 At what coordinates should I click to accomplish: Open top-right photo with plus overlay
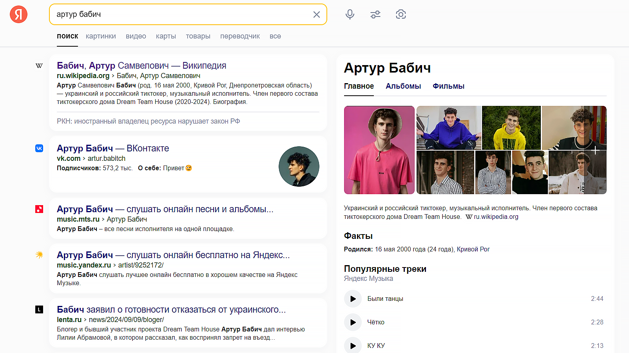coord(574,128)
